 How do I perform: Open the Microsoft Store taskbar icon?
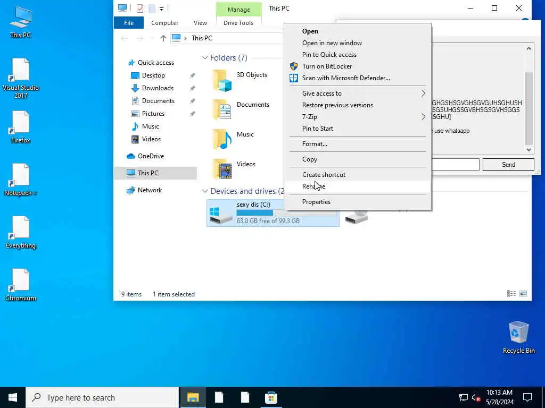271,397
